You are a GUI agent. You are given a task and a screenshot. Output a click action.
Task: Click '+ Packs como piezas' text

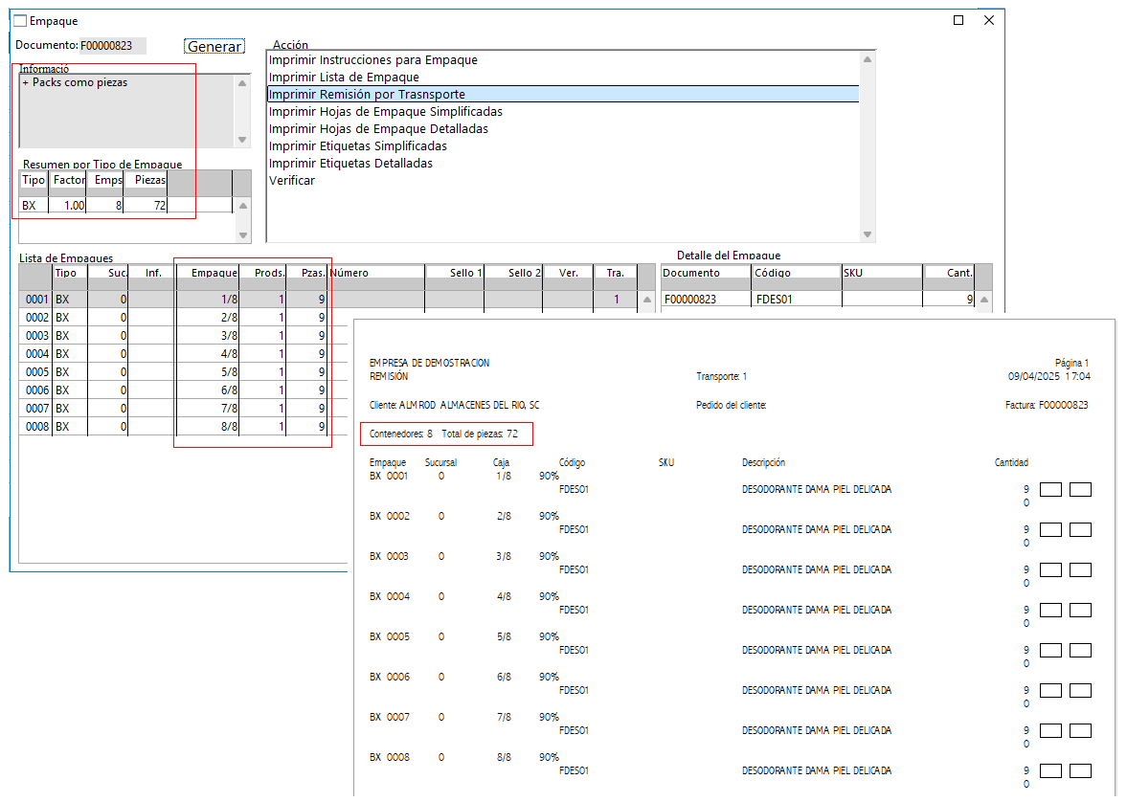(x=75, y=82)
